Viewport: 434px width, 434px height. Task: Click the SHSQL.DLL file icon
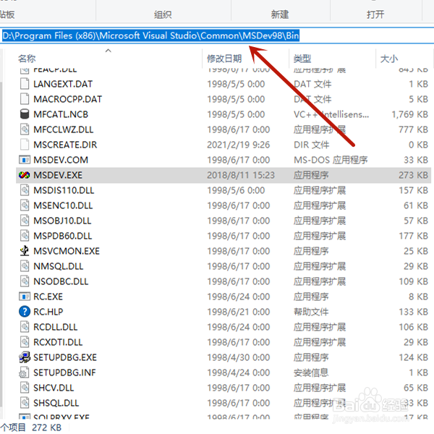[25, 403]
